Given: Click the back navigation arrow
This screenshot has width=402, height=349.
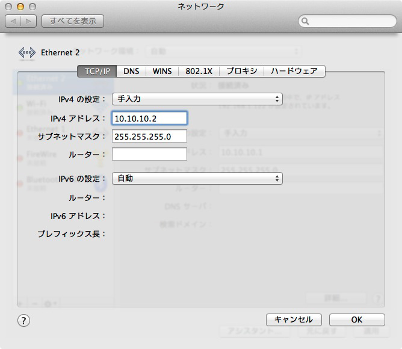Looking at the screenshot, I should coord(13,21).
